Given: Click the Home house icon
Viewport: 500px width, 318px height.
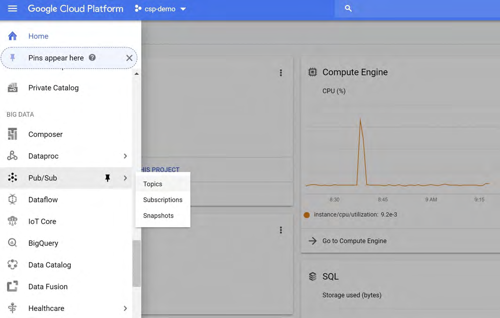Looking at the screenshot, I should click(12, 36).
